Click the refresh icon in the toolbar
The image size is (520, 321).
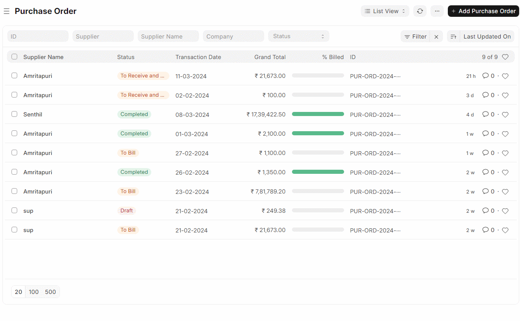point(420,11)
